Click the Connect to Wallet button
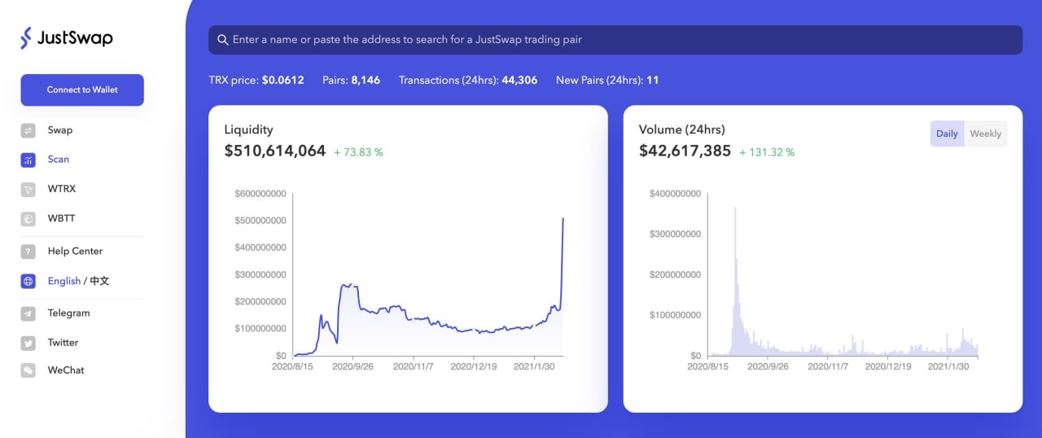Image resolution: width=1042 pixels, height=438 pixels. (82, 90)
